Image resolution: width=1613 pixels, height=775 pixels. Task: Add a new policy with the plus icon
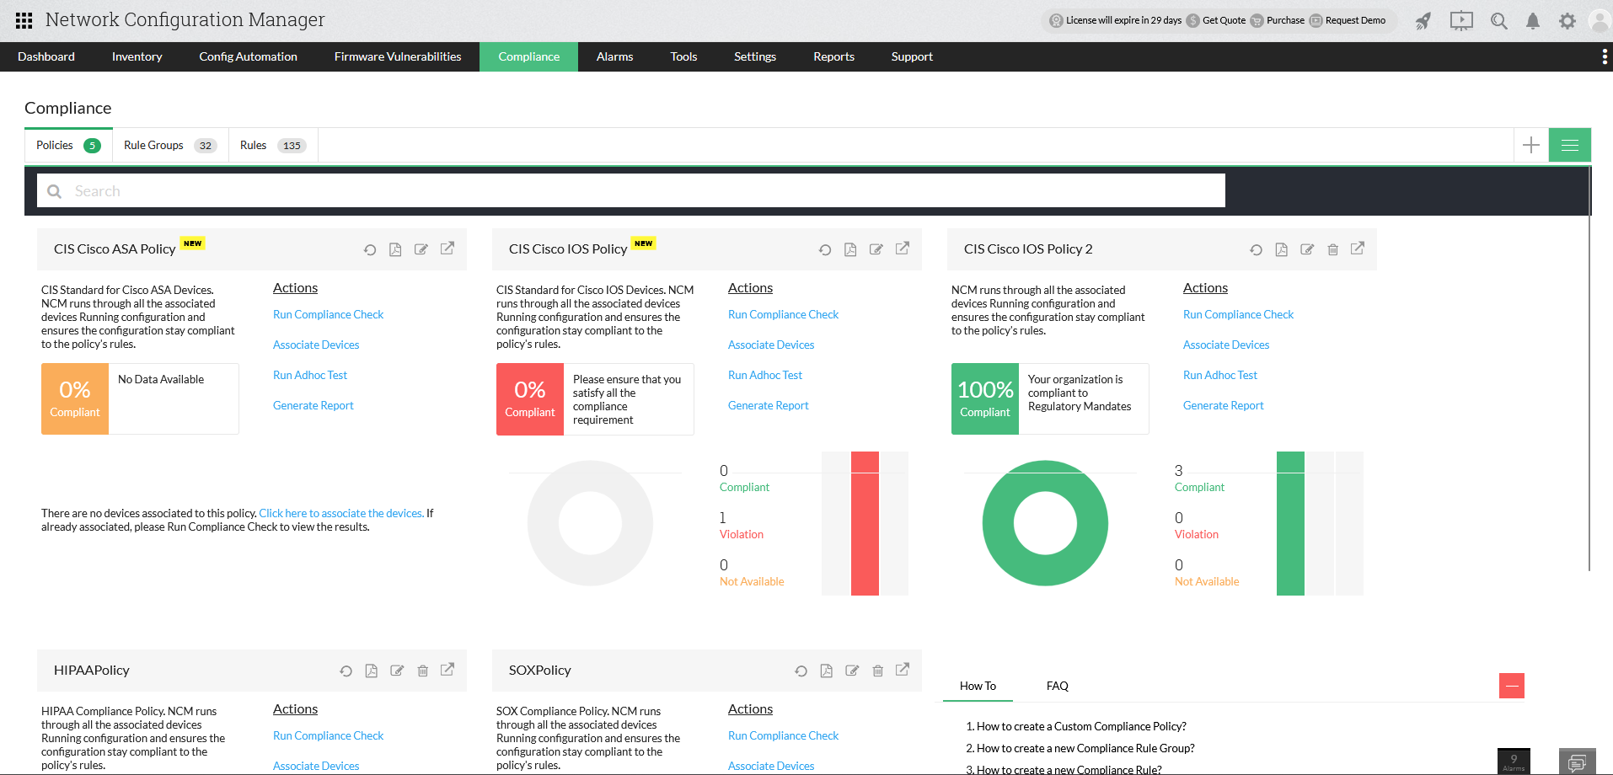coord(1530,144)
